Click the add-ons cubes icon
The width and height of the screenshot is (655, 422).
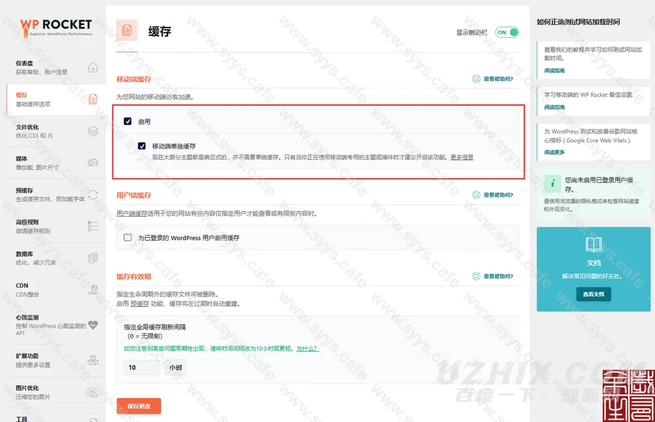[93, 360]
